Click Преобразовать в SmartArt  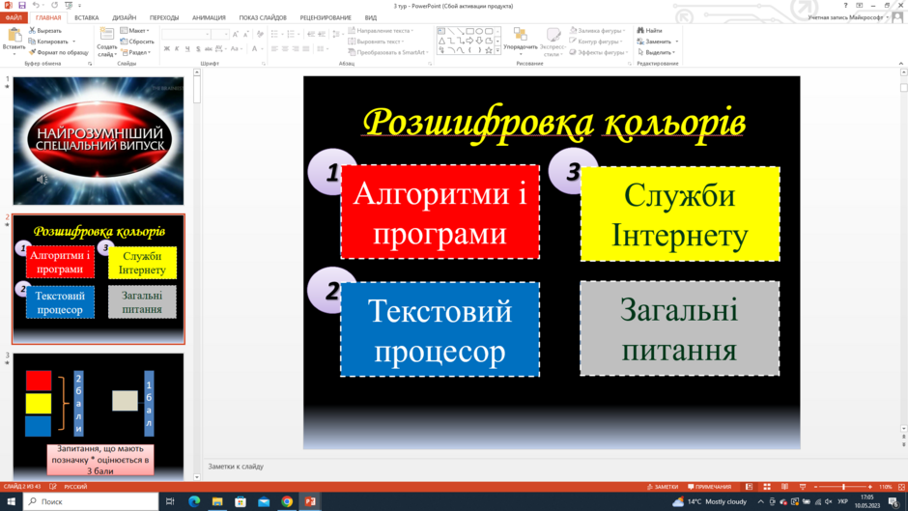(x=388, y=52)
